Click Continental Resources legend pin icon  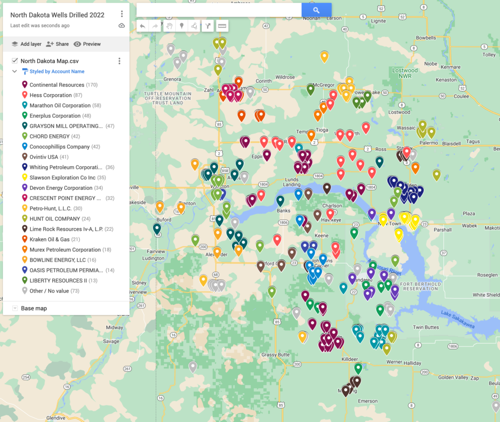click(24, 85)
